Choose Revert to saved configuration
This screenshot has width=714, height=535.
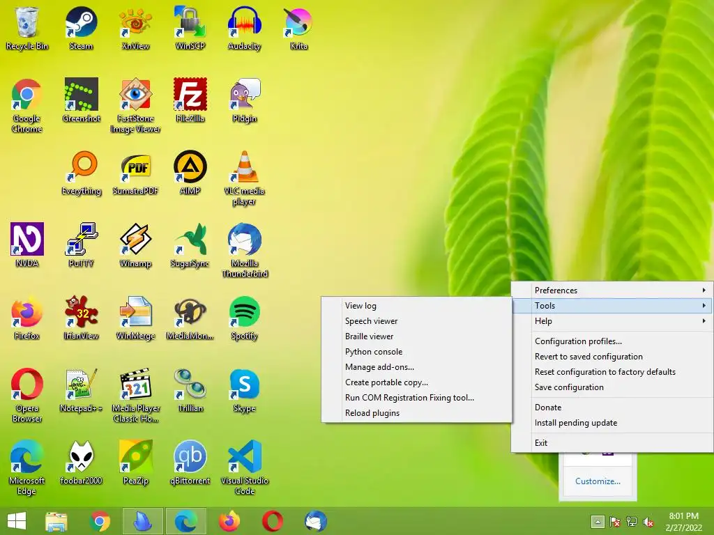[x=612, y=357]
